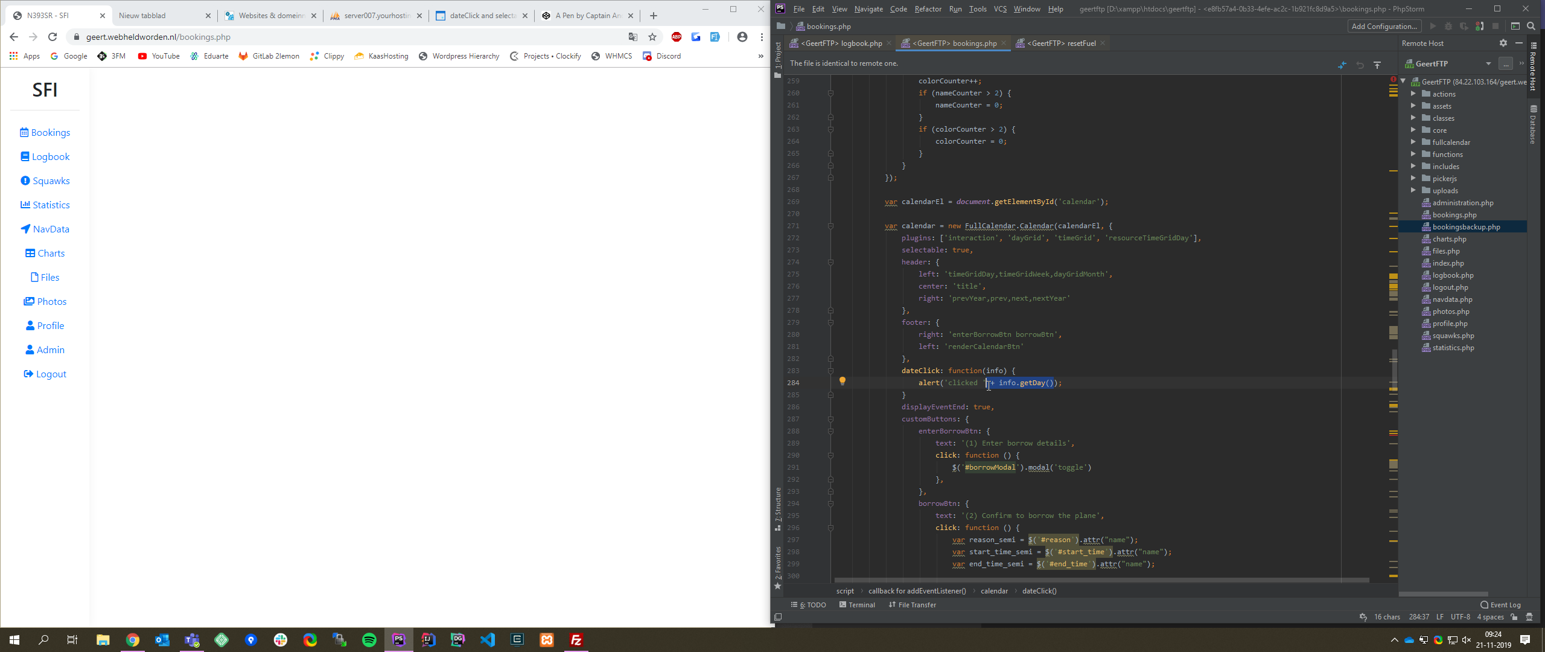Image resolution: width=1545 pixels, height=652 pixels.
Task: Collapse the GeertFTP root tree node
Action: click(x=1404, y=81)
